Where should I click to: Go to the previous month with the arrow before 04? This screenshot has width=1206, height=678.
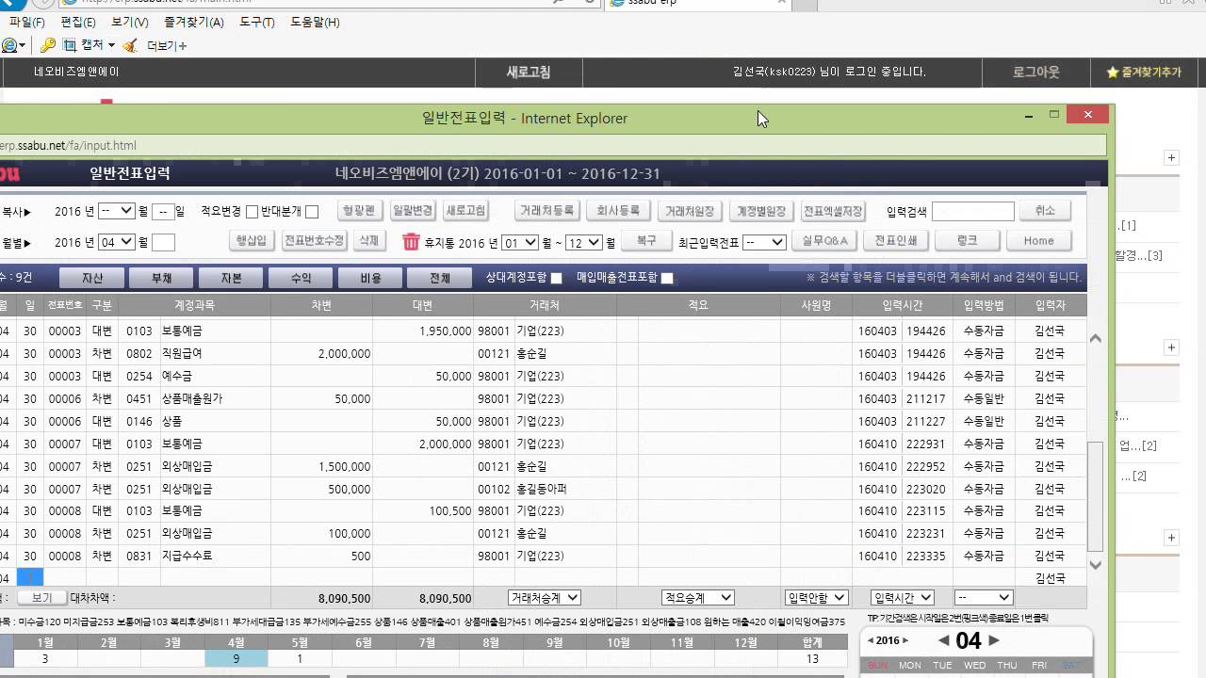943,640
